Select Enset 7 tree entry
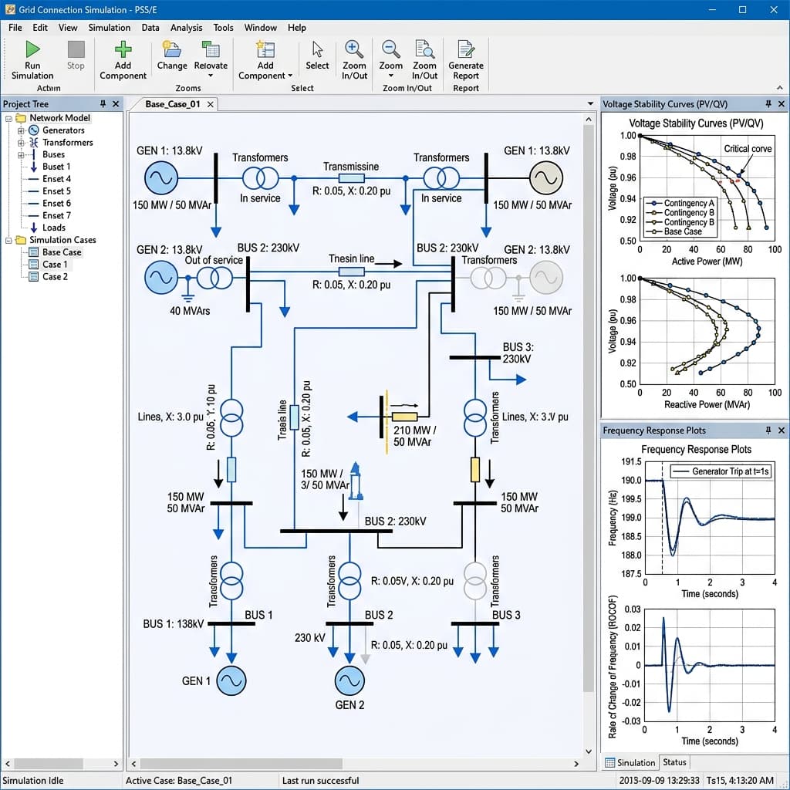The image size is (790, 790). [x=56, y=216]
